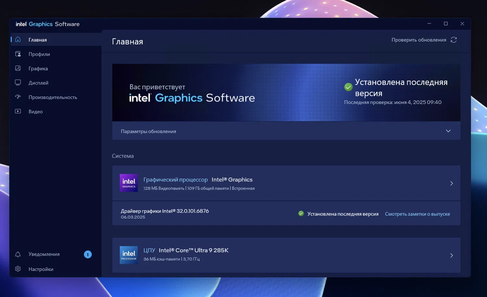The width and height of the screenshot is (487, 297).
Task: Click the Последняя проверка timestamp text
Action: click(393, 102)
